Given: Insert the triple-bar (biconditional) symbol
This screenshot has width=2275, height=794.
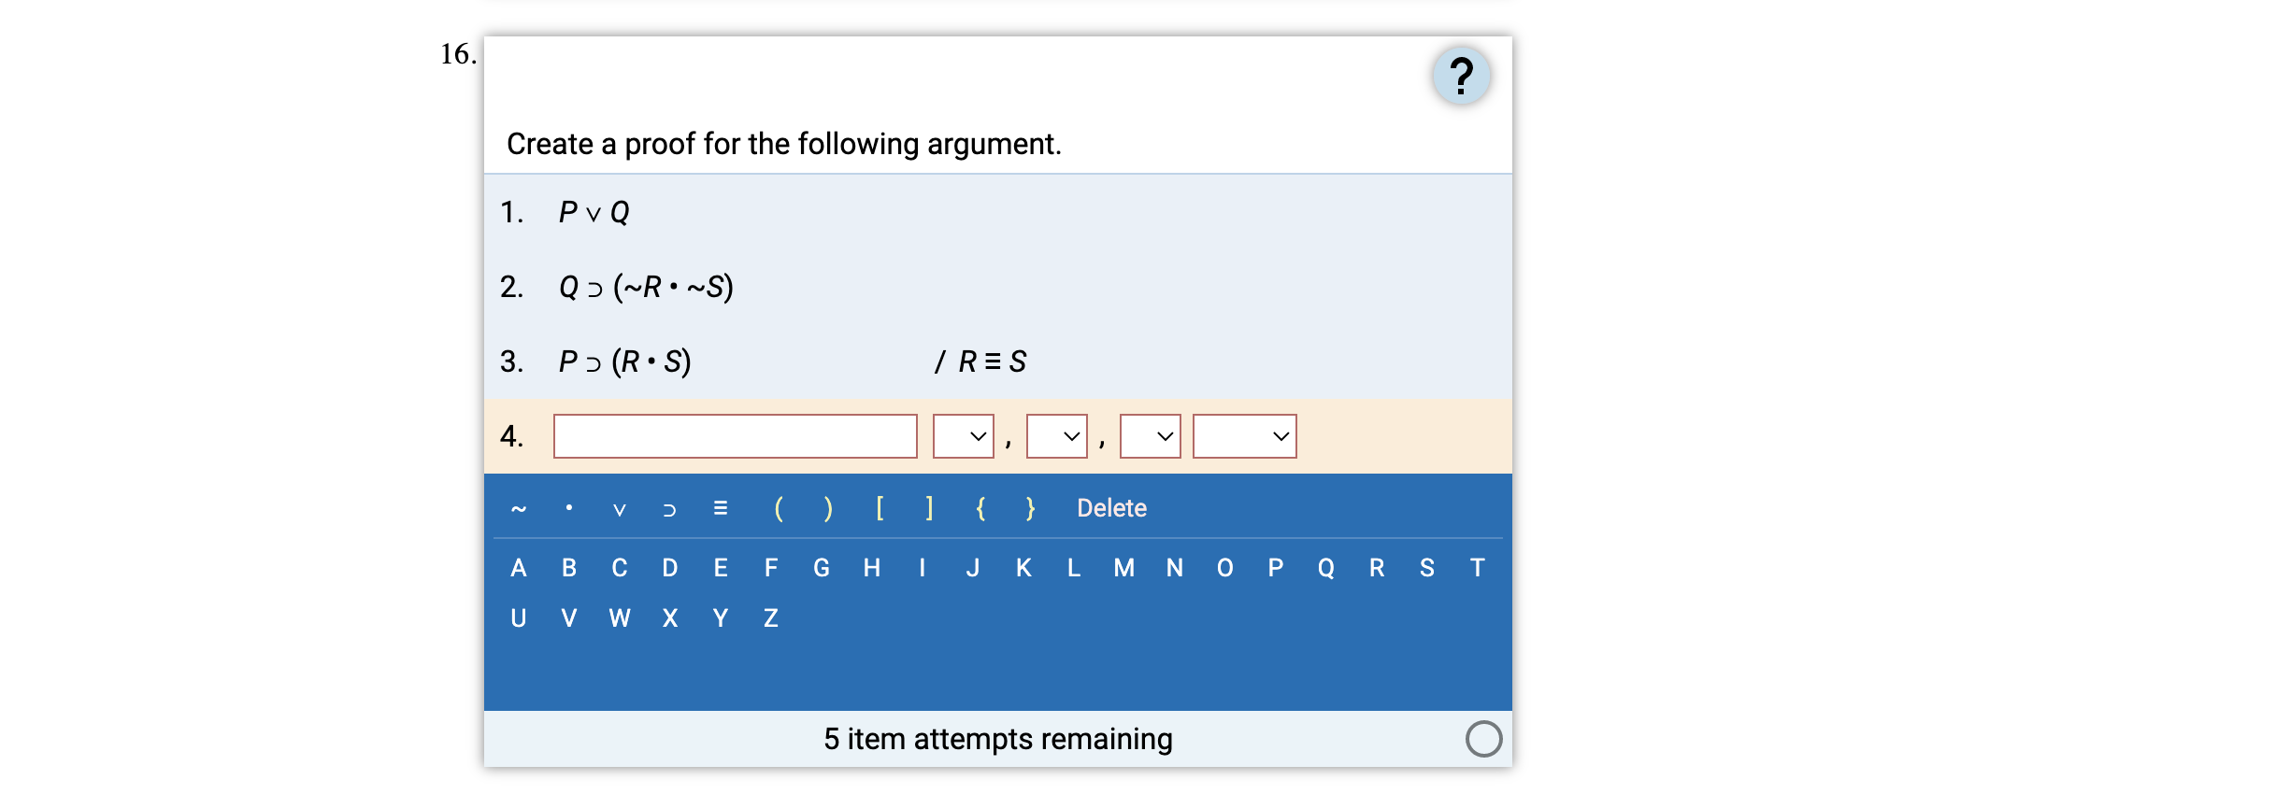Looking at the screenshot, I should click(722, 508).
